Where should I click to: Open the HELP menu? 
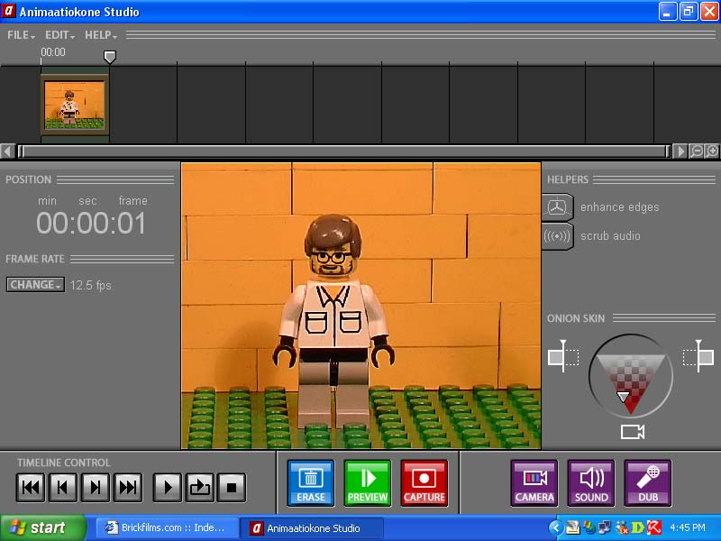pos(97,35)
